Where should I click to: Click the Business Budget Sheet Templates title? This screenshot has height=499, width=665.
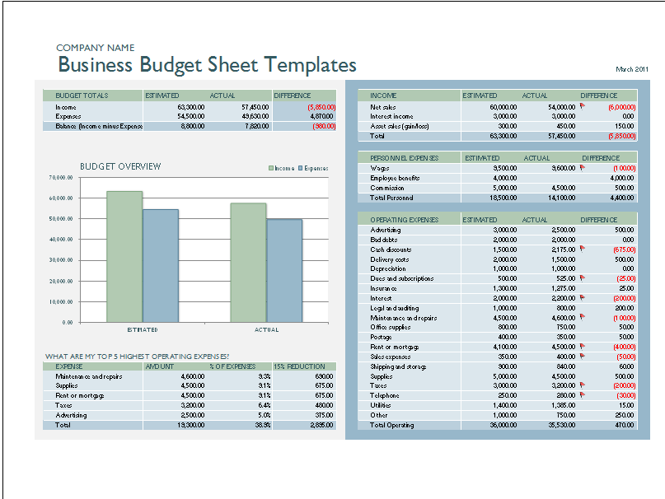pos(206,65)
